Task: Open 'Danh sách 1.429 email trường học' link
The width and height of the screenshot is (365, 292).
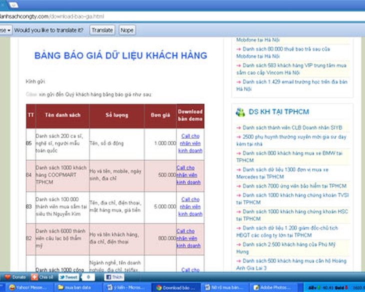Action: tap(292, 85)
